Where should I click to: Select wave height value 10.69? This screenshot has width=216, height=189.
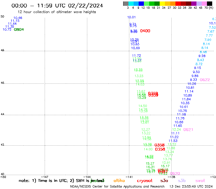coord(135,48)
